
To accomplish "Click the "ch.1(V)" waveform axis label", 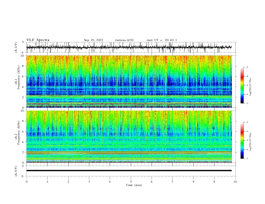I will 16,47.
